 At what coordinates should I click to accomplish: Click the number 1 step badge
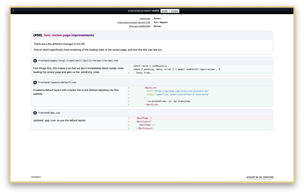(35, 61)
